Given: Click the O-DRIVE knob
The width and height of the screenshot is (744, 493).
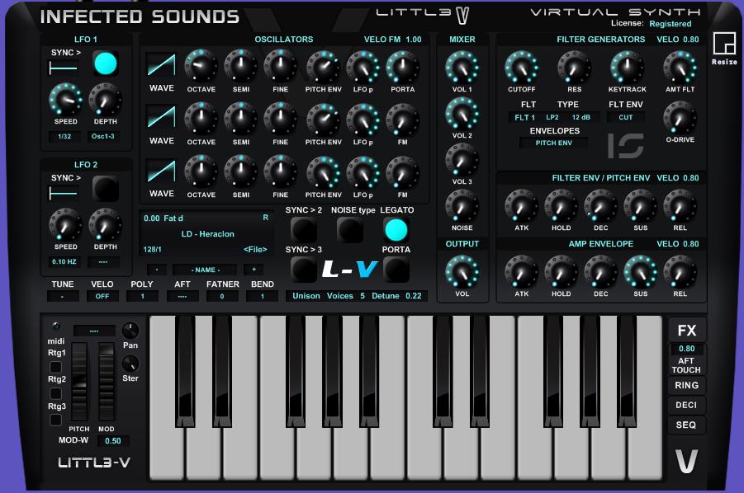Looking at the screenshot, I should 680,117.
